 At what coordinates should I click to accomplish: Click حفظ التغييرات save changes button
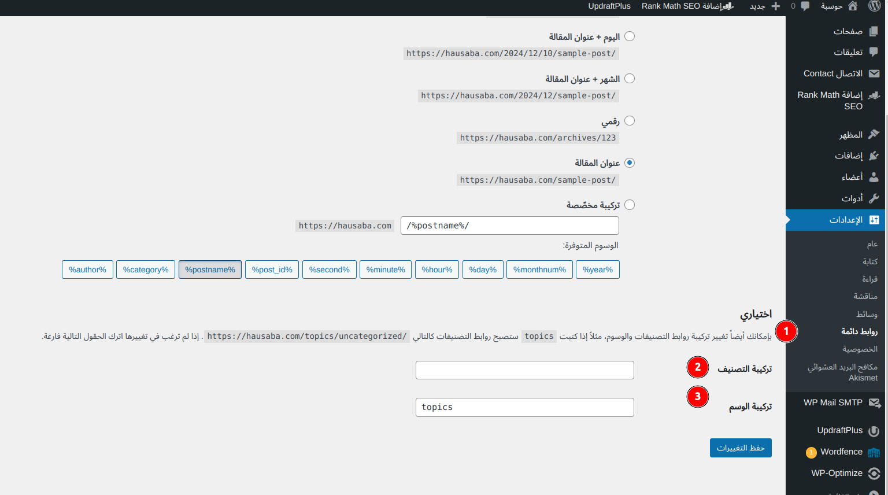[741, 448]
